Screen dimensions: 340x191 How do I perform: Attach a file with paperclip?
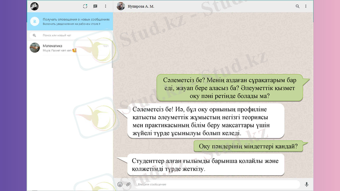(128, 184)
